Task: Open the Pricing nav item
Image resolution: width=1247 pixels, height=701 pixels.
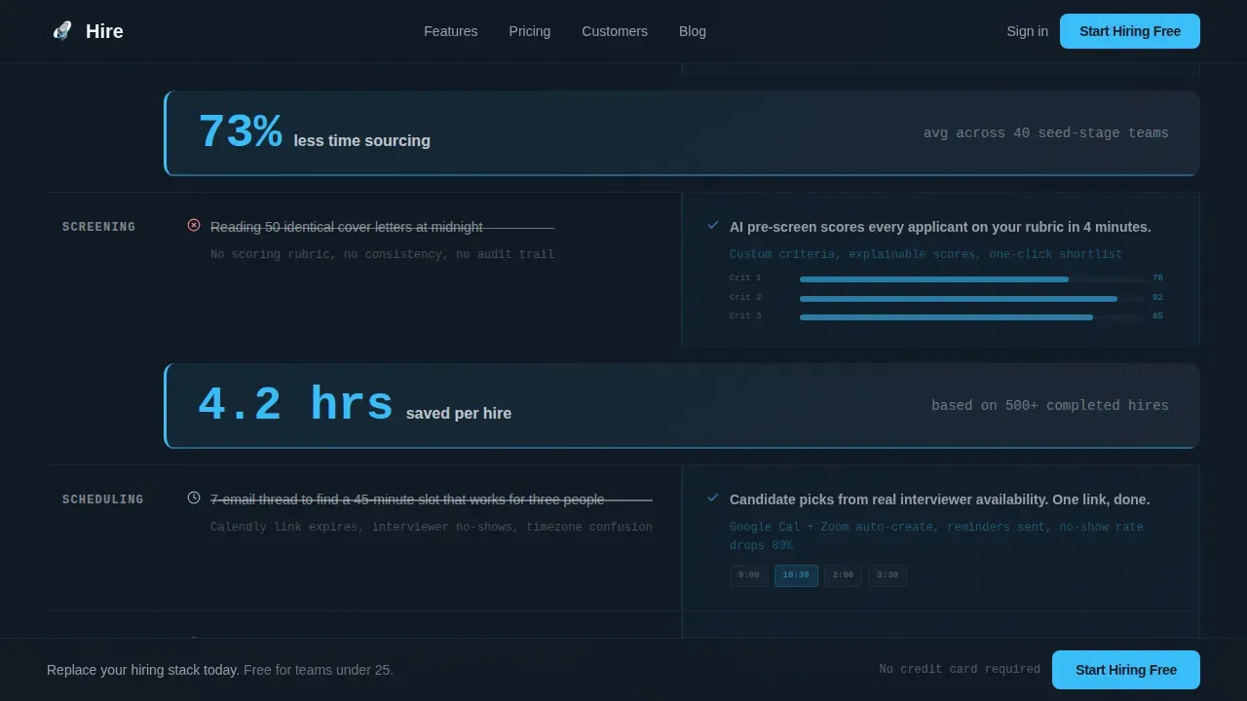Action: pyautogui.click(x=530, y=31)
